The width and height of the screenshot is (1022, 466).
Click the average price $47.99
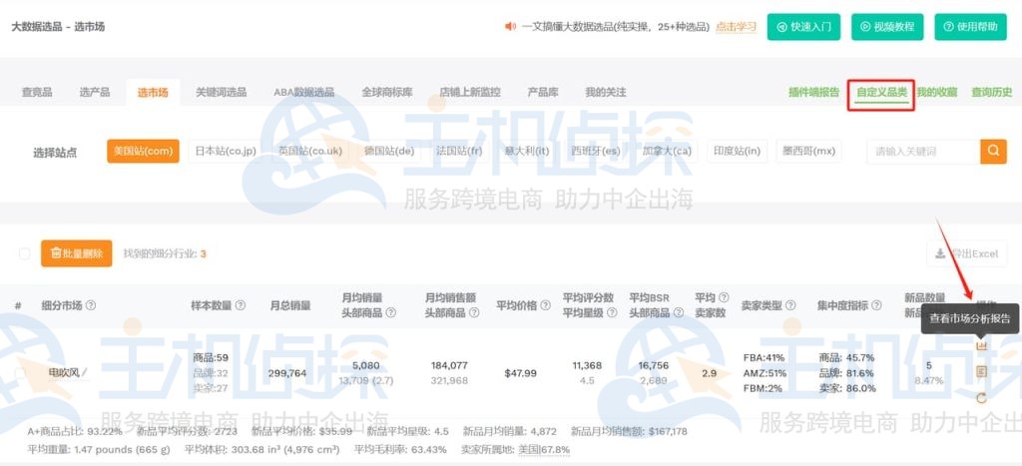click(520, 373)
